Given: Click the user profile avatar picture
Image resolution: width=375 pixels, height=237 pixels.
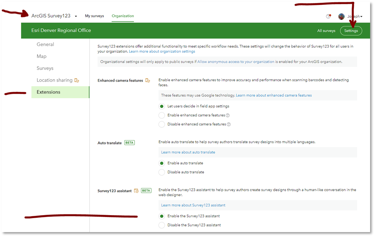Looking at the screenshot, I should tap(341, 16).
